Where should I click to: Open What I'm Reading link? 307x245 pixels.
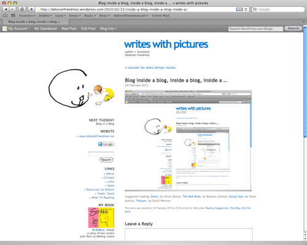(x=103, y=198)
